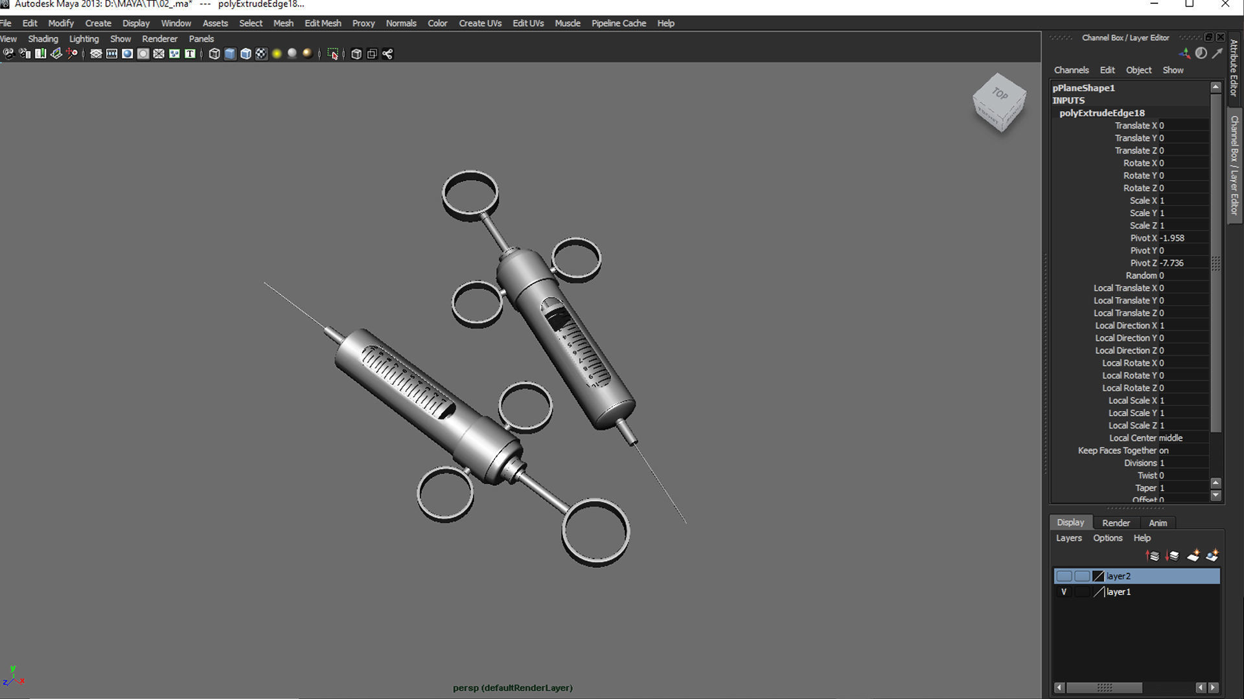Activate the 2D Pan/Zoom icon
Viewport: 1244px width, 699px height.
point(72,54)
